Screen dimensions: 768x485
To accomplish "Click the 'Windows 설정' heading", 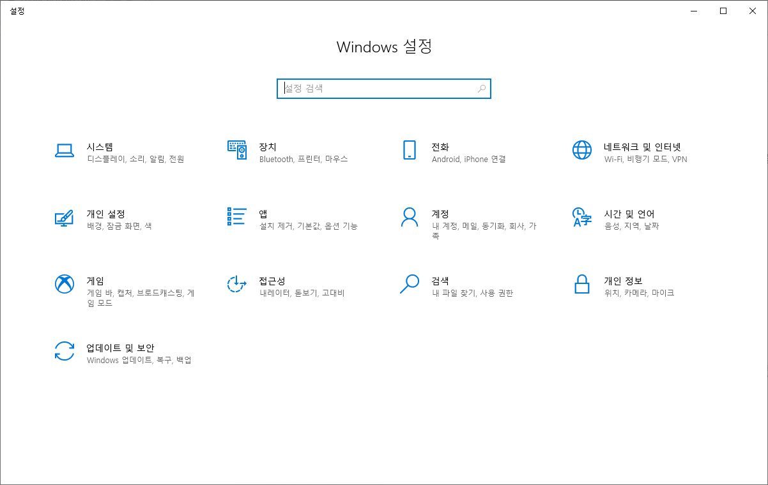I will coord(384,47).
